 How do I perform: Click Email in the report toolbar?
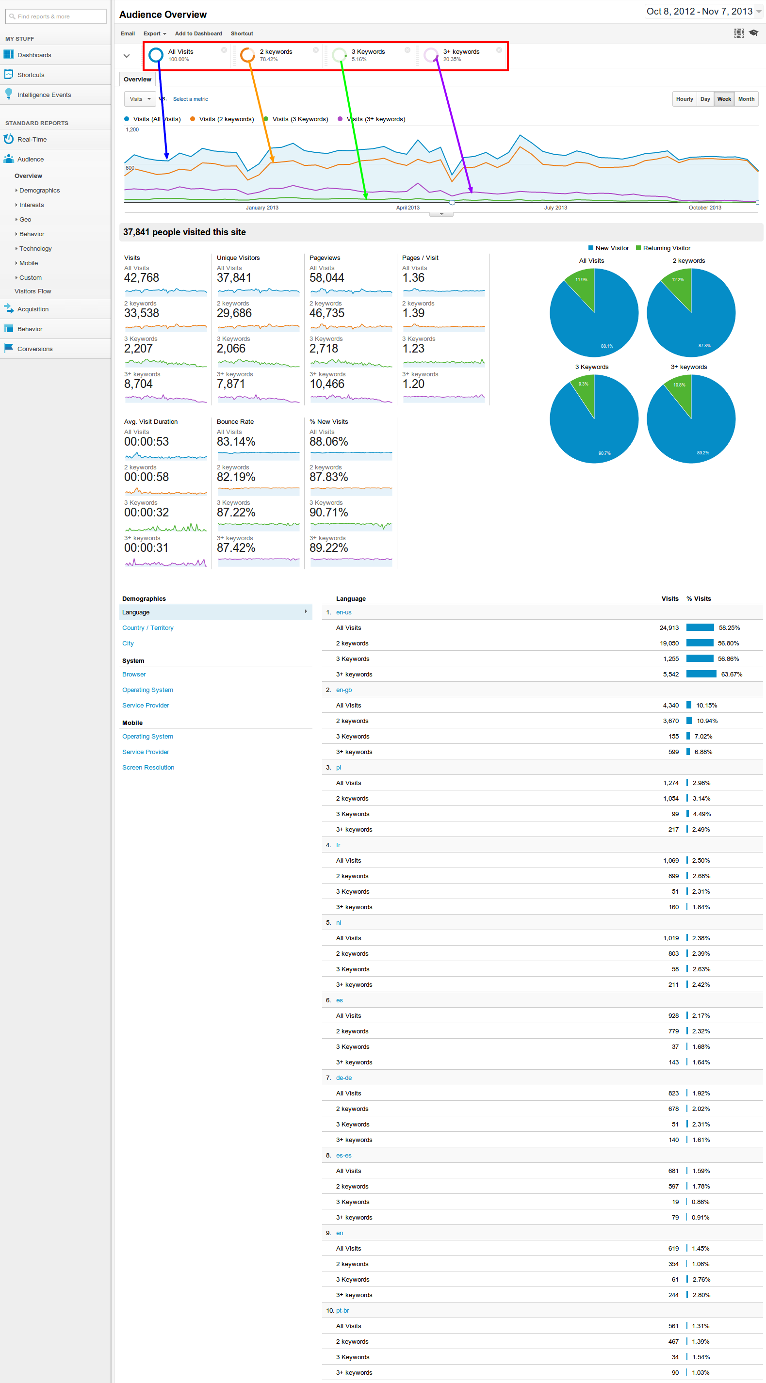pos(128,33)
